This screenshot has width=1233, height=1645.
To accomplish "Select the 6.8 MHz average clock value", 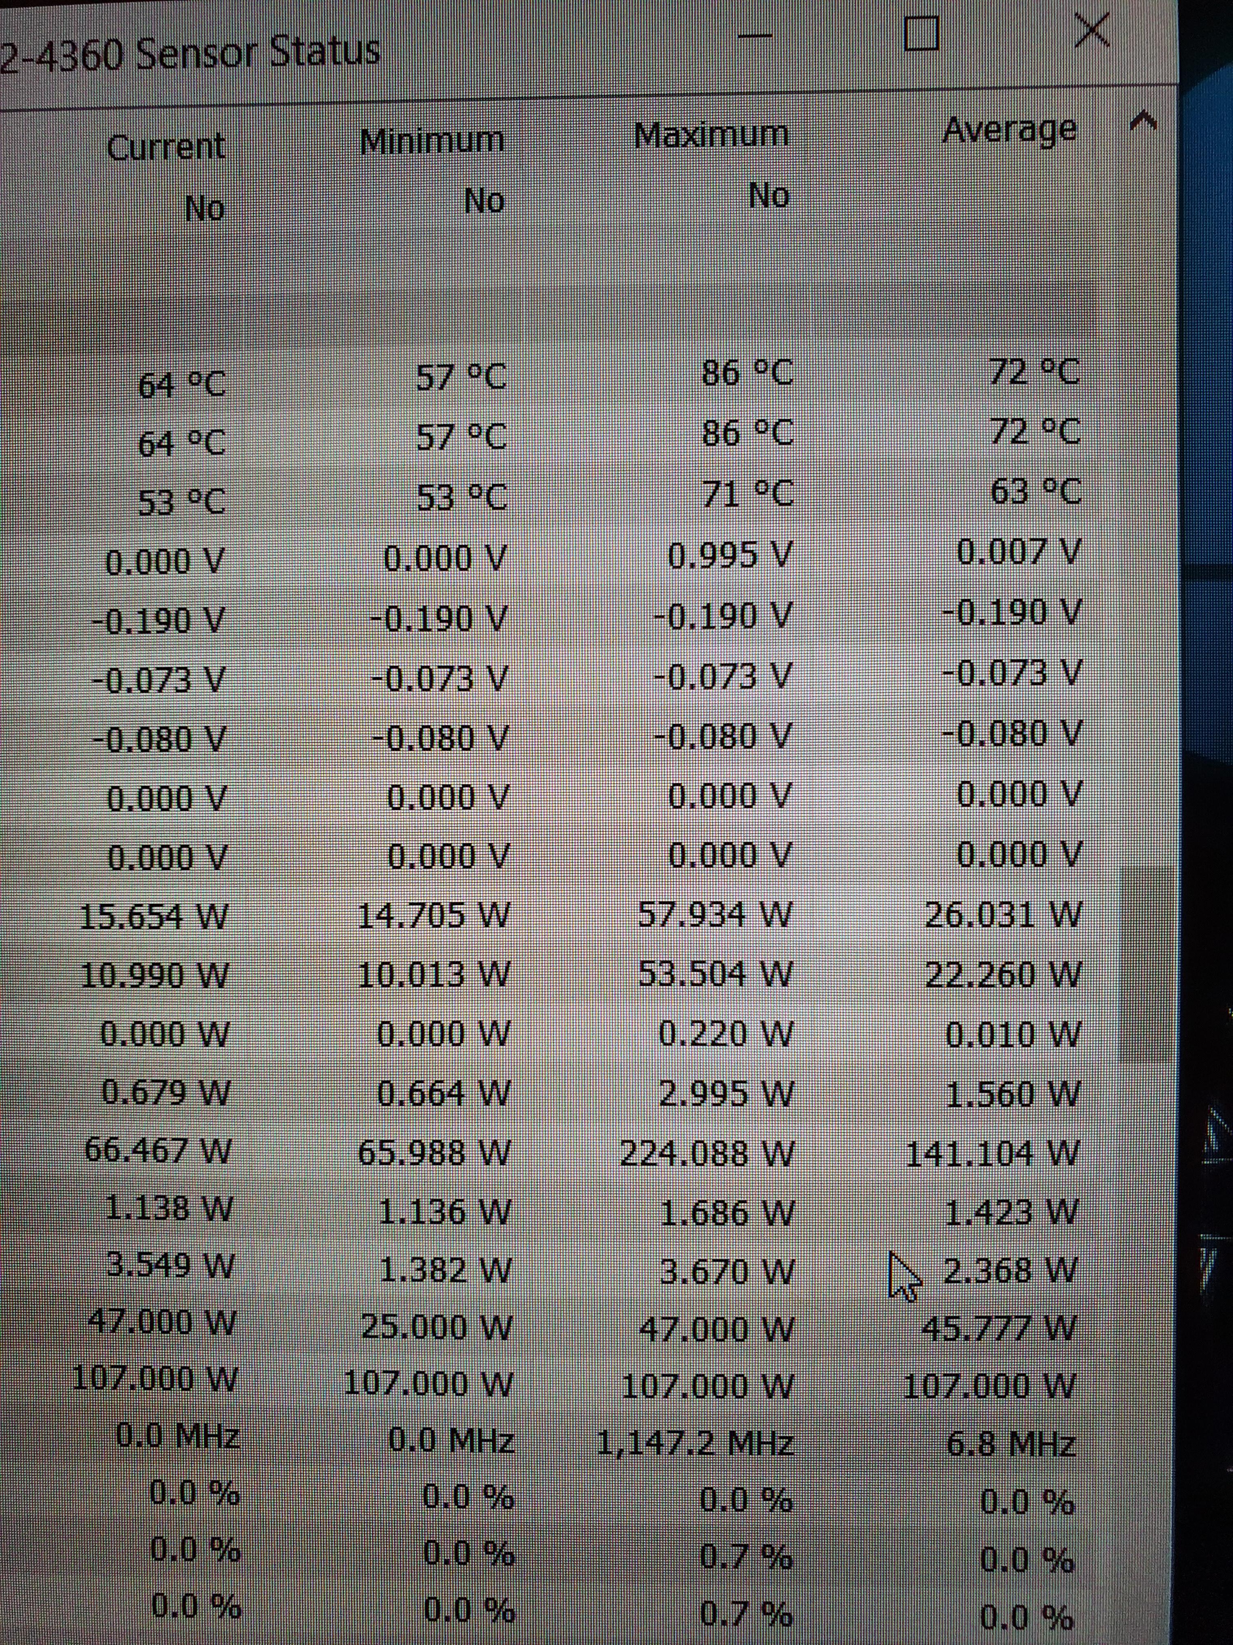I will pos(1011,1444).
